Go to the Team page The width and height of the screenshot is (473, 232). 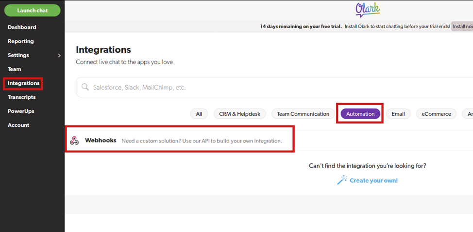click(x=15, y=69)
